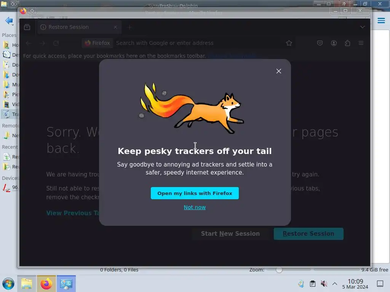Toggle muted volume tray icon

coord(324,284)
